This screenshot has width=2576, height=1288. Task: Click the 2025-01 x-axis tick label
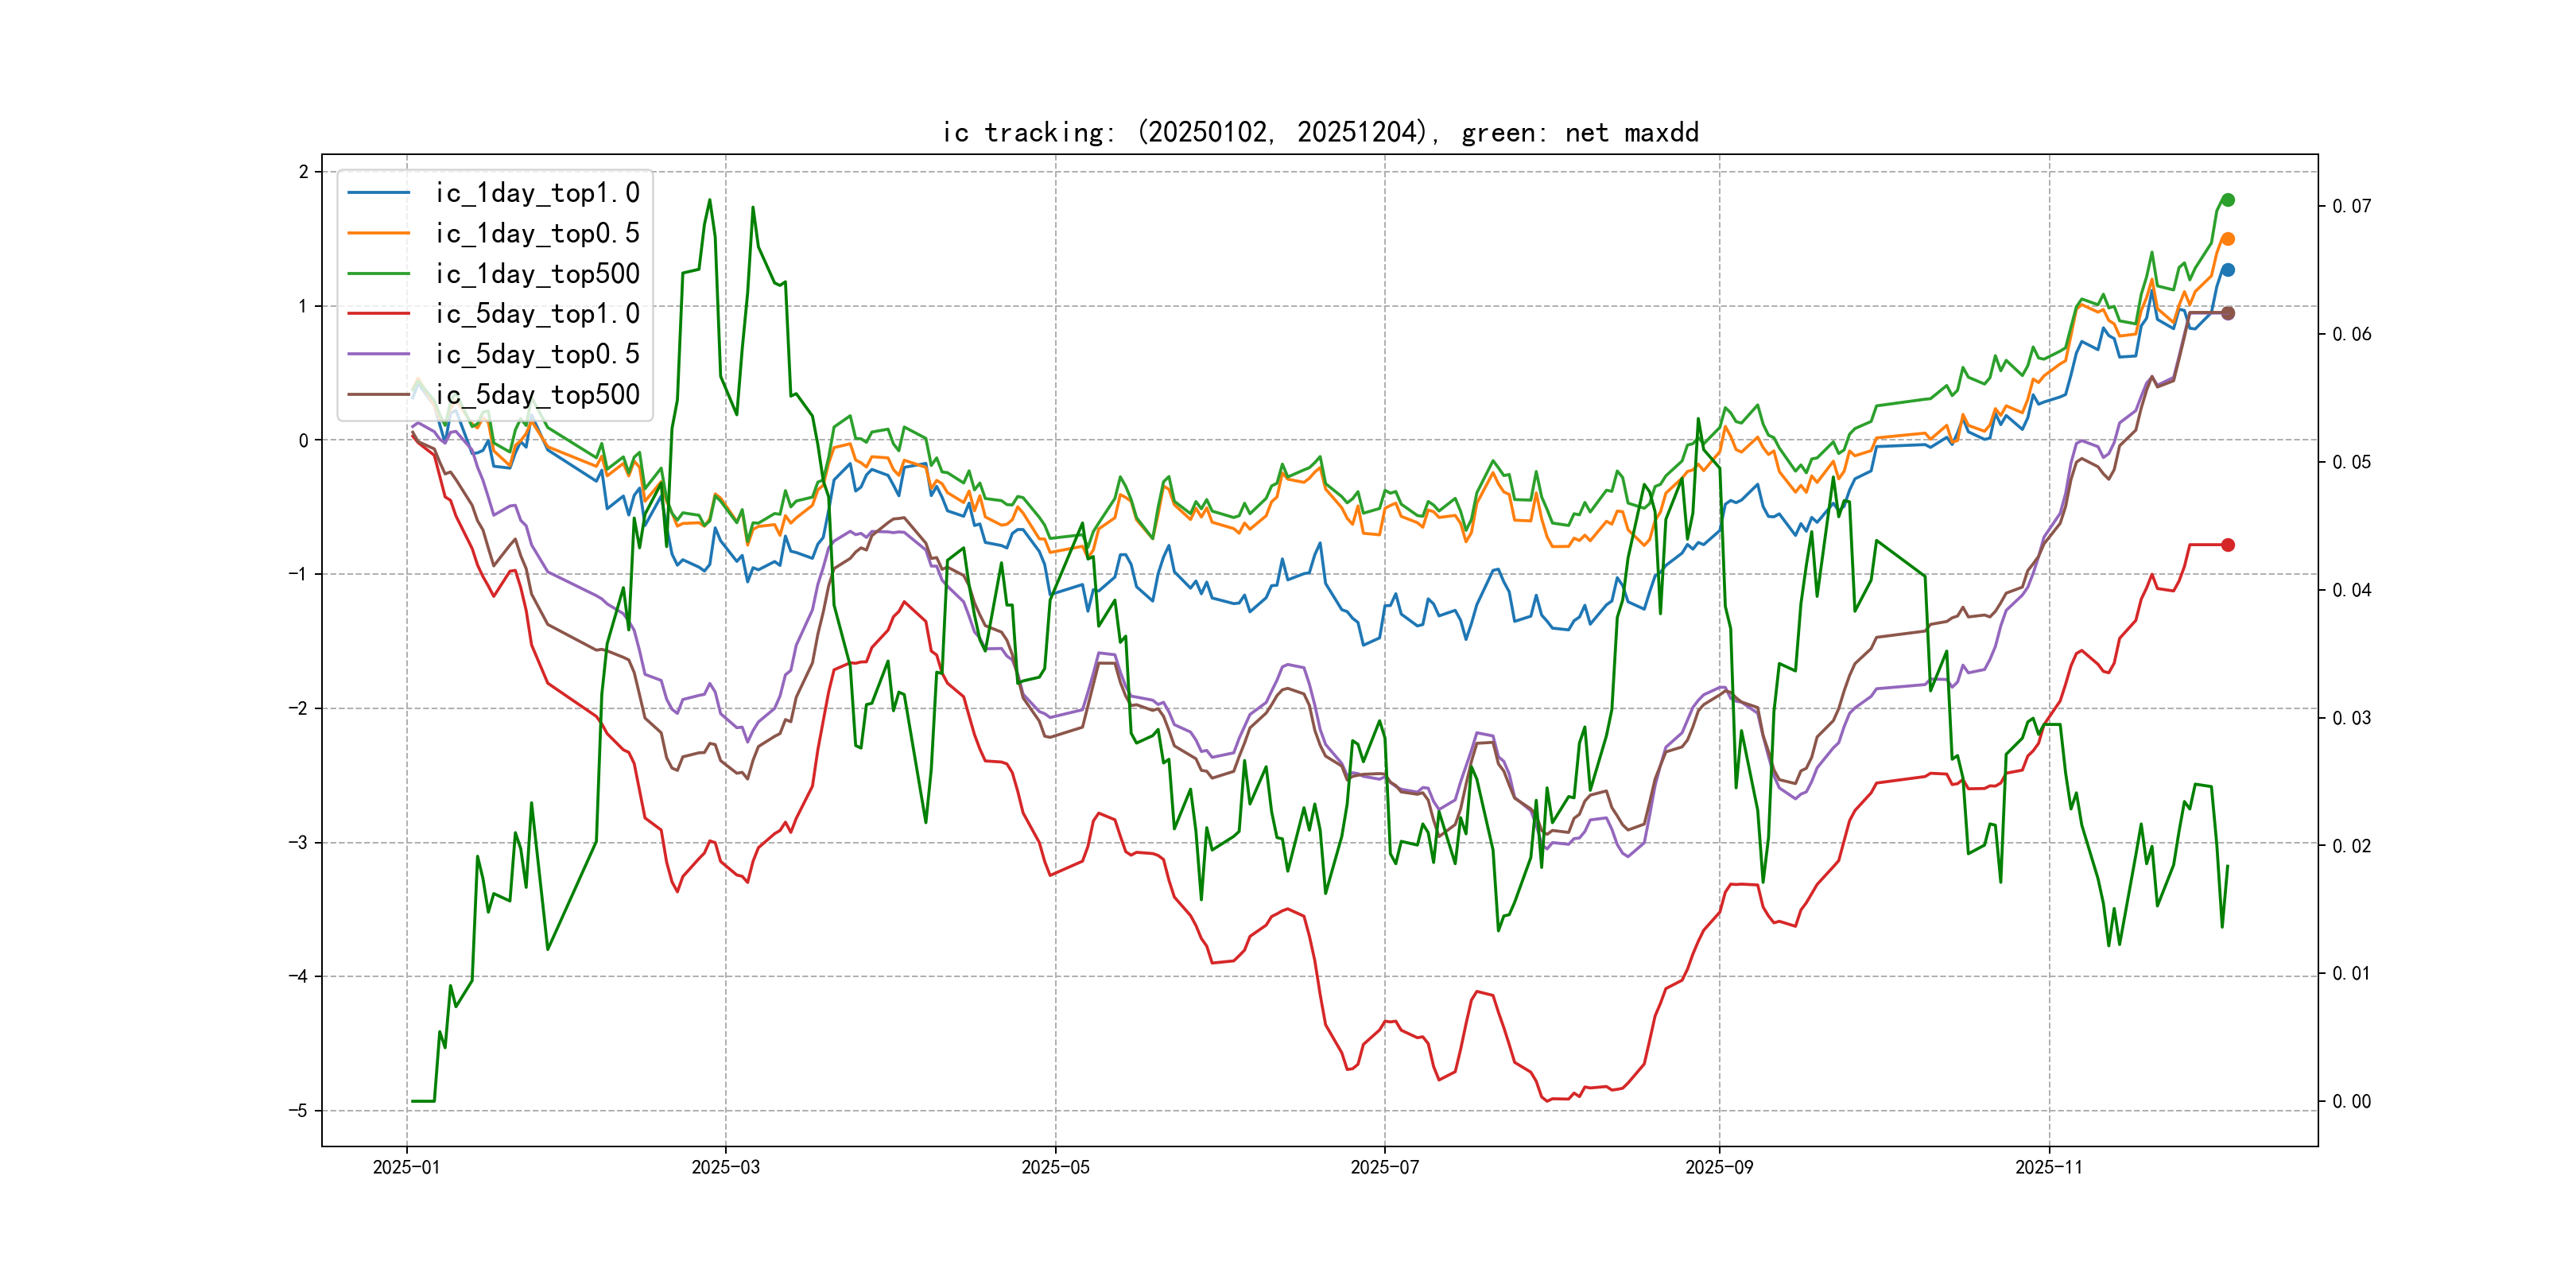coord(406,1167)
